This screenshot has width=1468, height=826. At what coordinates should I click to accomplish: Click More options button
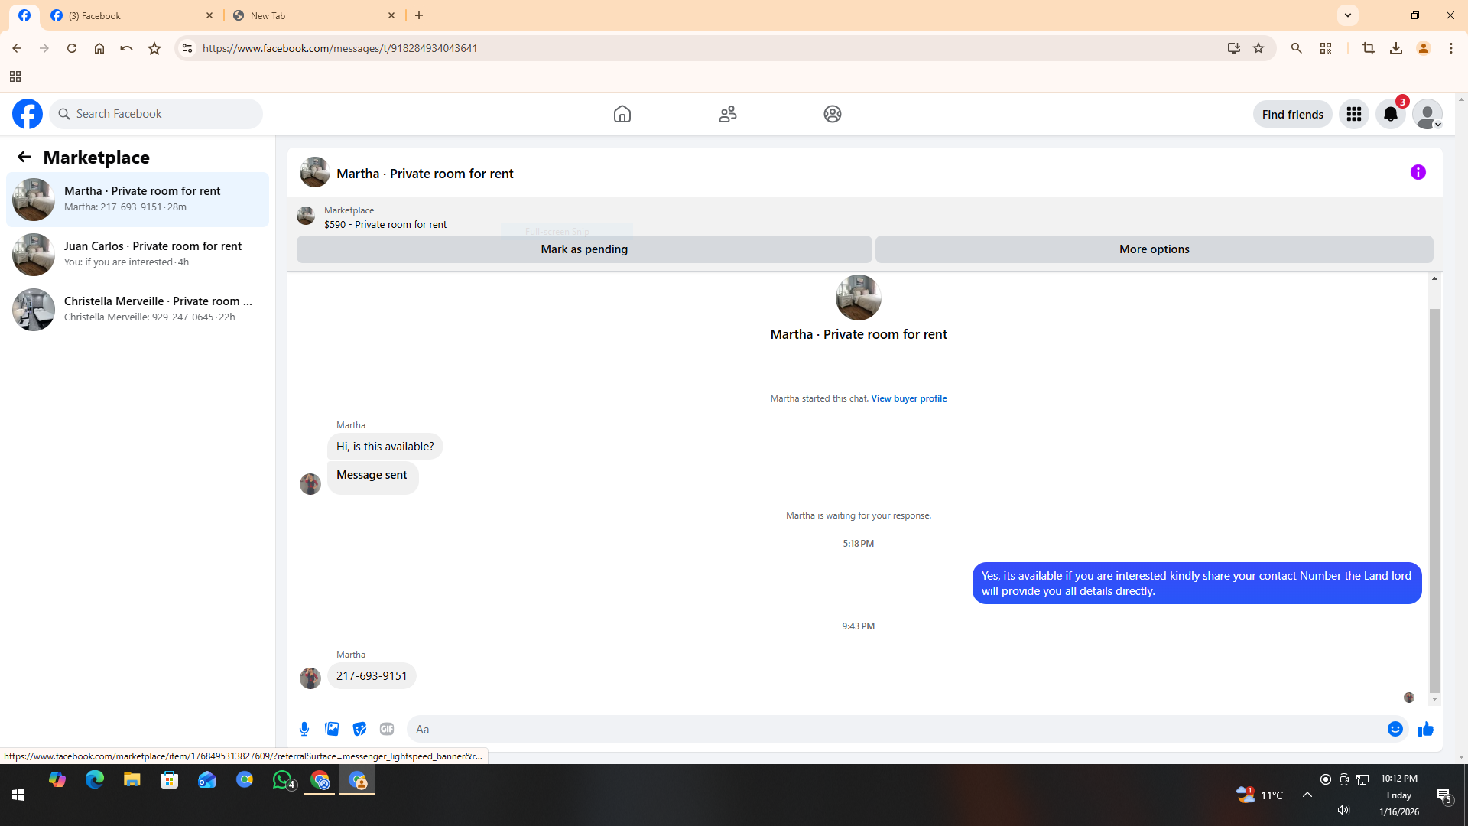(1154, 249)
